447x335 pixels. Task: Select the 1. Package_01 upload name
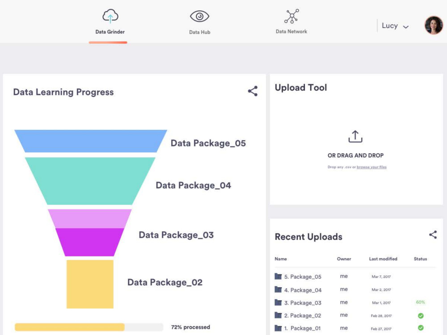(302, 328)
